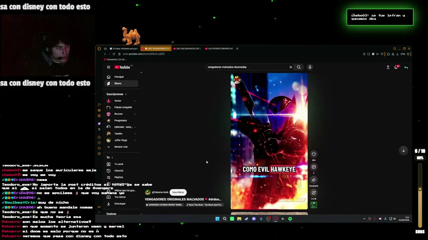Image resolution: width=428 pixels, height=240 pixels.
Task: Expand the Tú section chevron
Action: tap(112, 158)
